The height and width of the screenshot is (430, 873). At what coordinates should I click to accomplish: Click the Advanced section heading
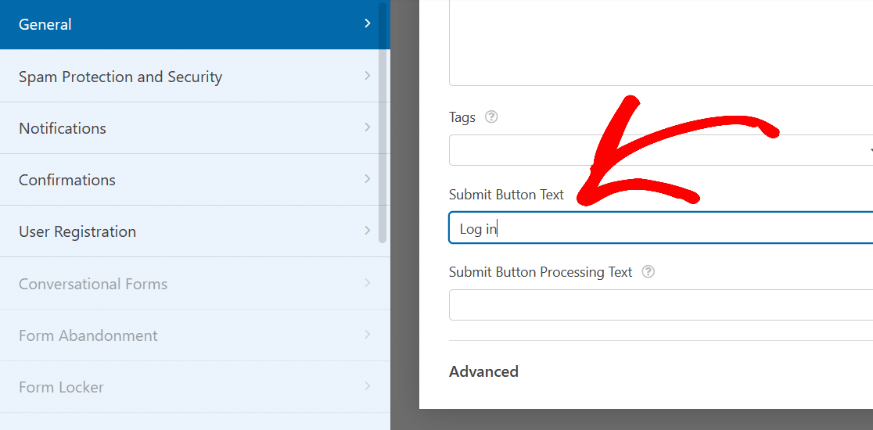point(483,371)
